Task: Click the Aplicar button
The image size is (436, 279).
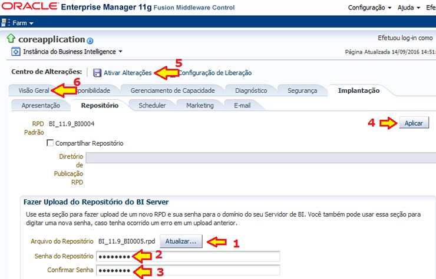Action: click(414, 123)
